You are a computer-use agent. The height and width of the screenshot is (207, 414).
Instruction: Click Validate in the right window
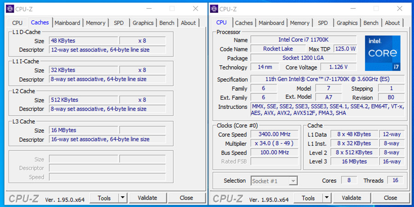tap(351, 198)
